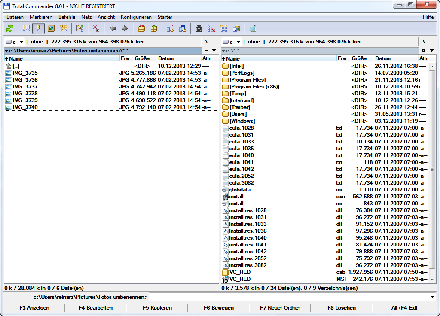Viewport: 440px width, 316px height.
Task: Click the URL new FTP connection icon
Action: [x=183, y=29]
